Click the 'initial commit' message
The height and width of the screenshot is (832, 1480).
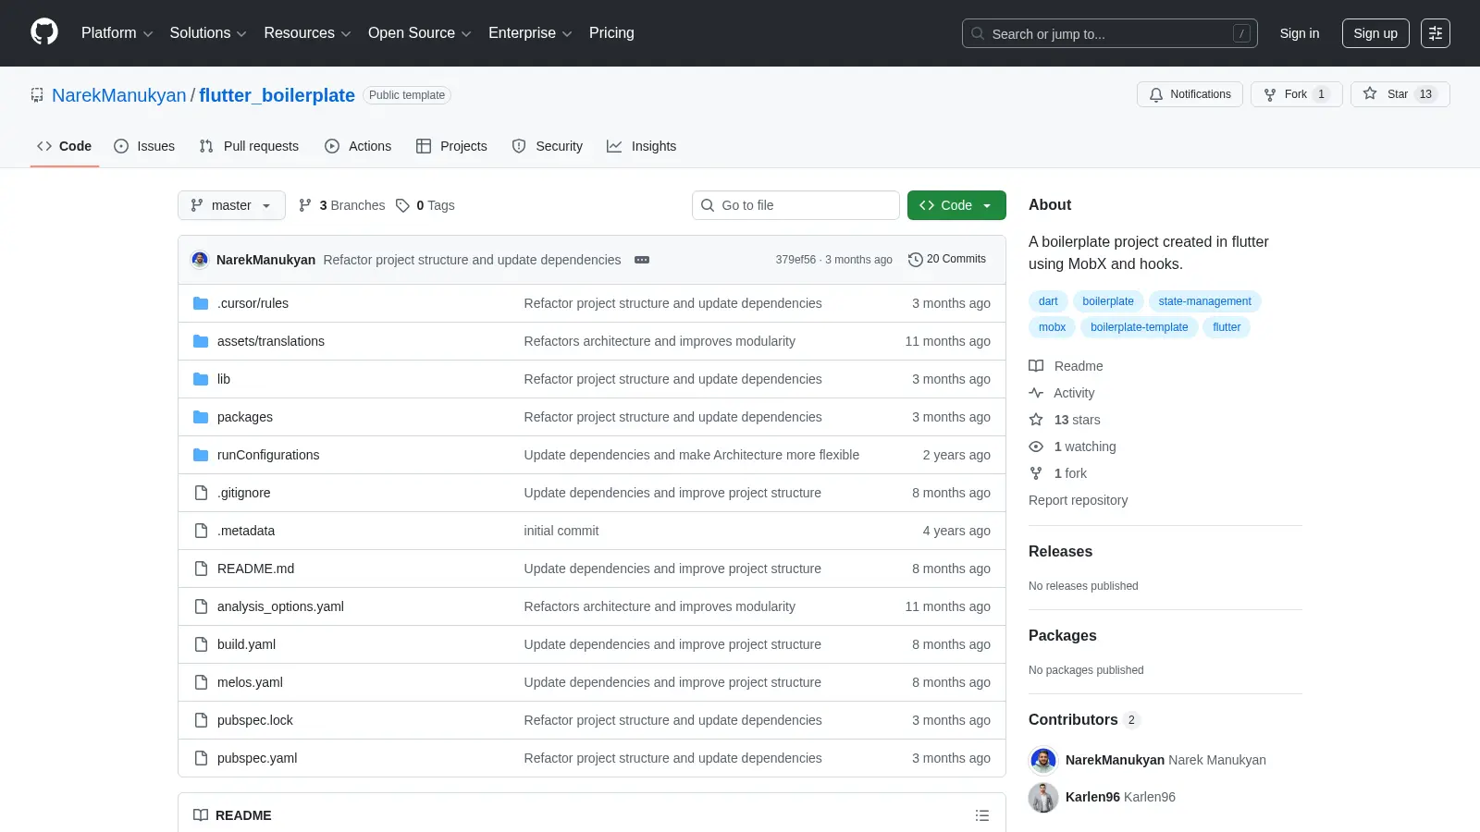pyautogui.click(x=561, y=531)
